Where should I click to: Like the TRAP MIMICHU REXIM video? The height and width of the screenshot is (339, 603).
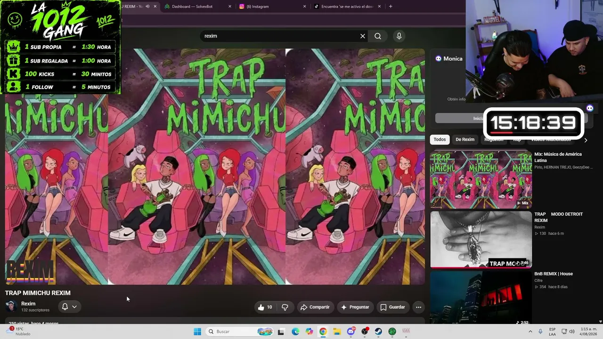click(x=265, y=307)
